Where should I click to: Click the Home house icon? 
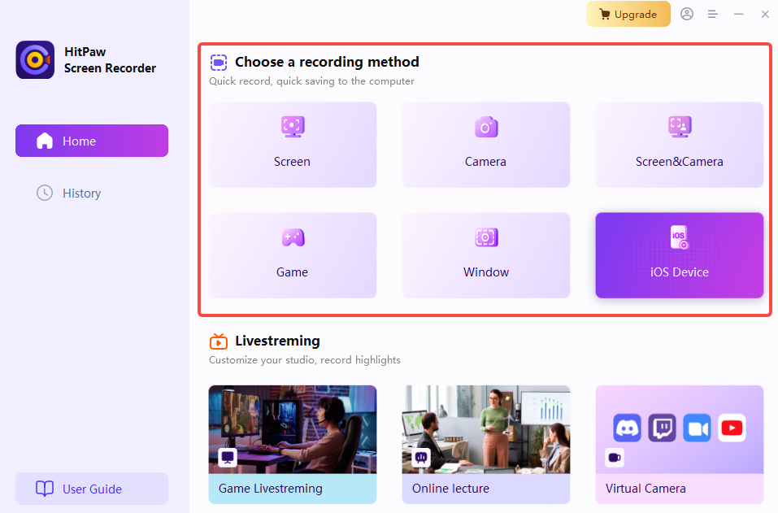point(45,141)
